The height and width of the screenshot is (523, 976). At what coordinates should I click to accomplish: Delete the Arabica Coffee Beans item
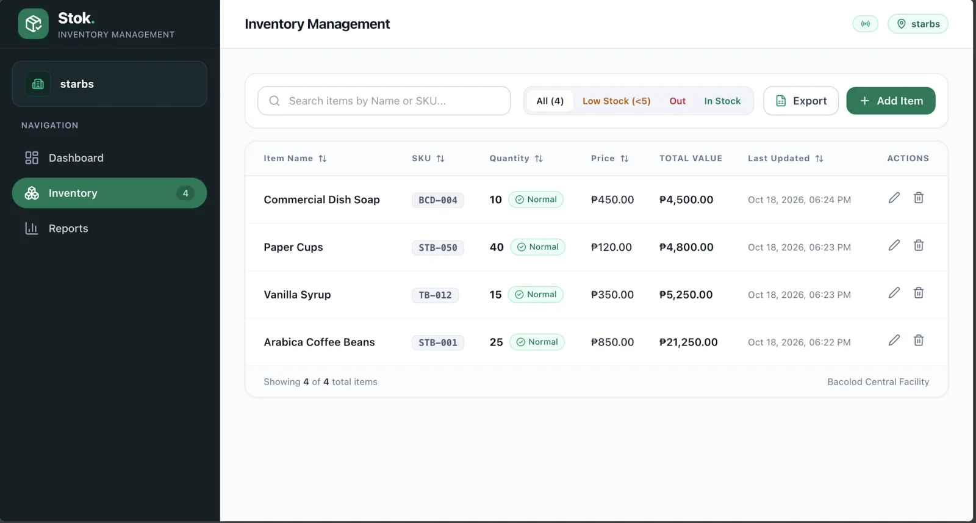point(919,341)
